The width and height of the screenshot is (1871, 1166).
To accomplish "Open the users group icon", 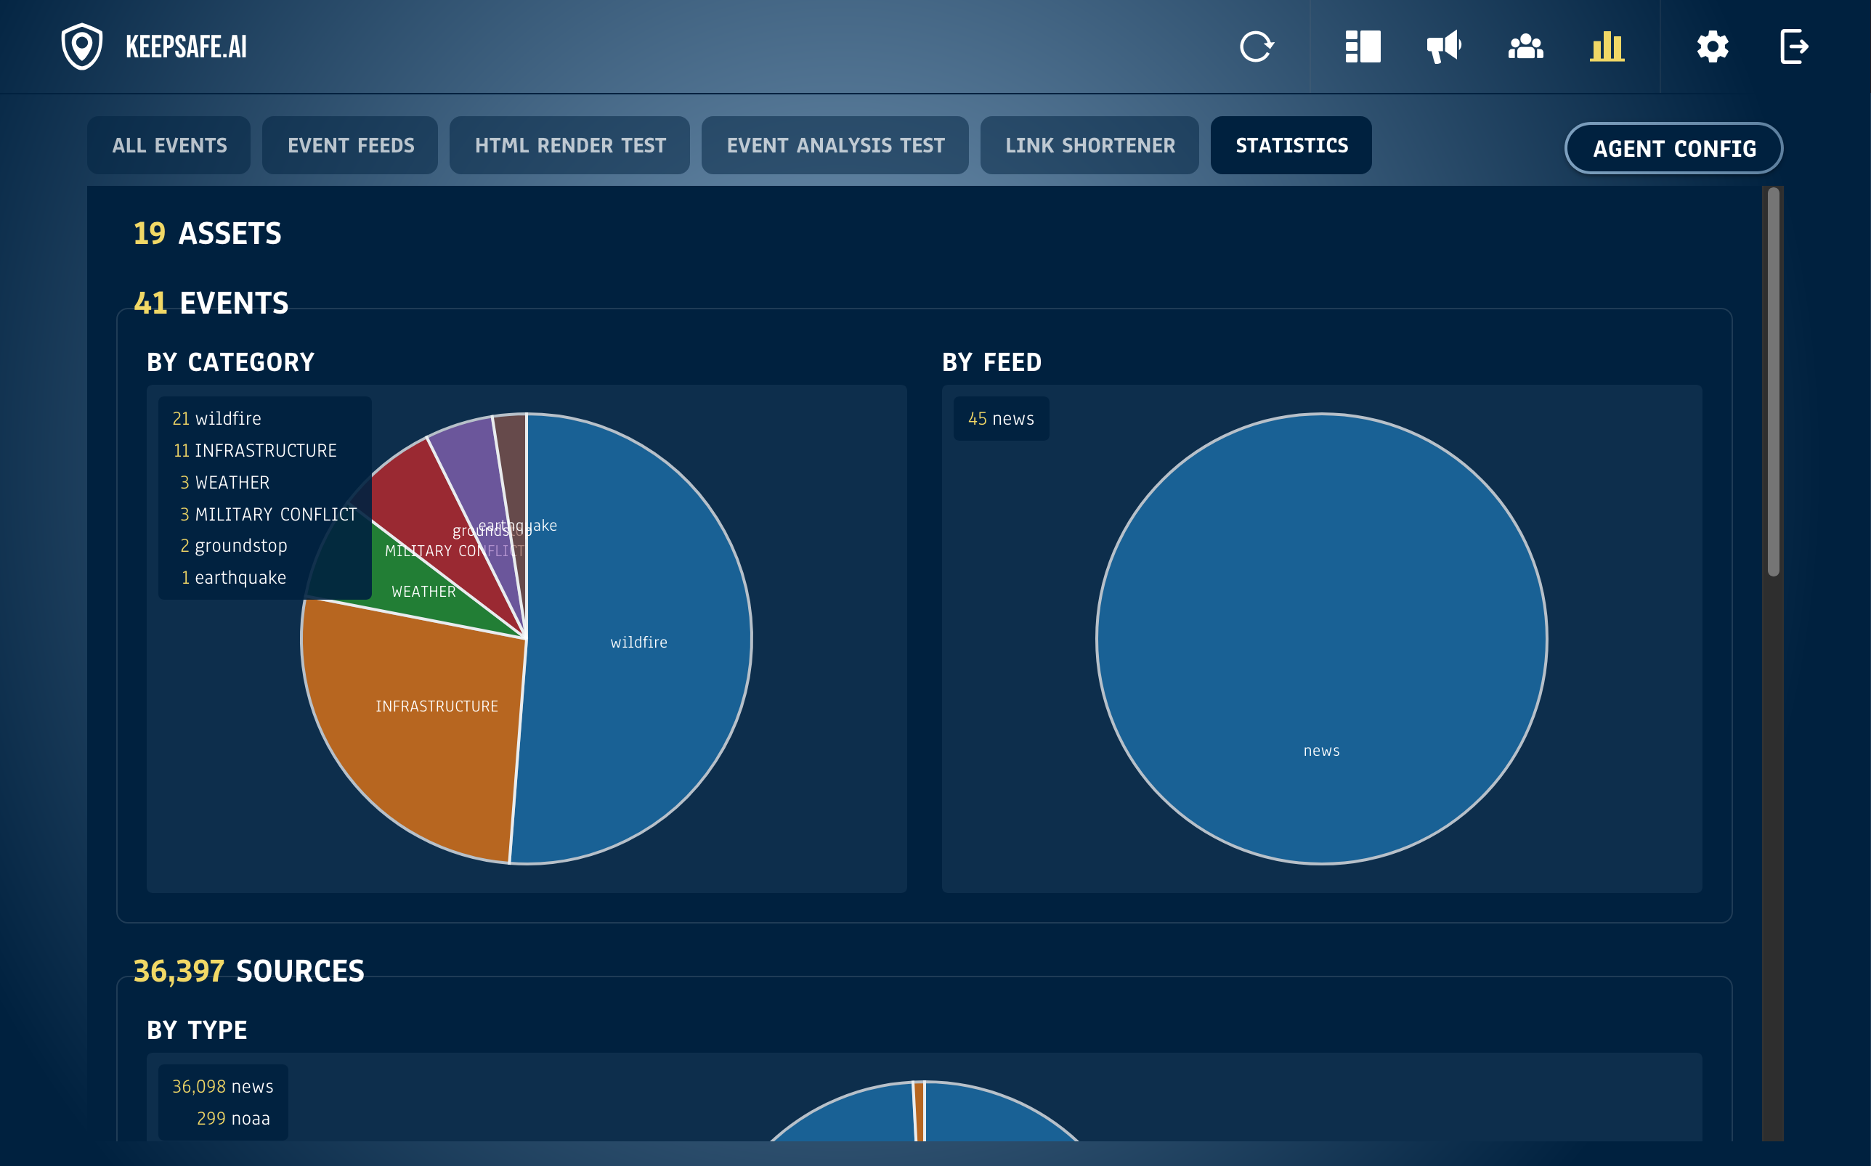I will (1525, 46).
